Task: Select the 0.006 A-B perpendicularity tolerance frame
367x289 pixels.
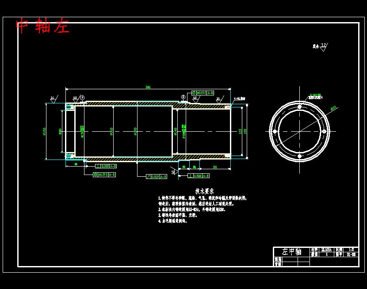Action: (199, 176)
